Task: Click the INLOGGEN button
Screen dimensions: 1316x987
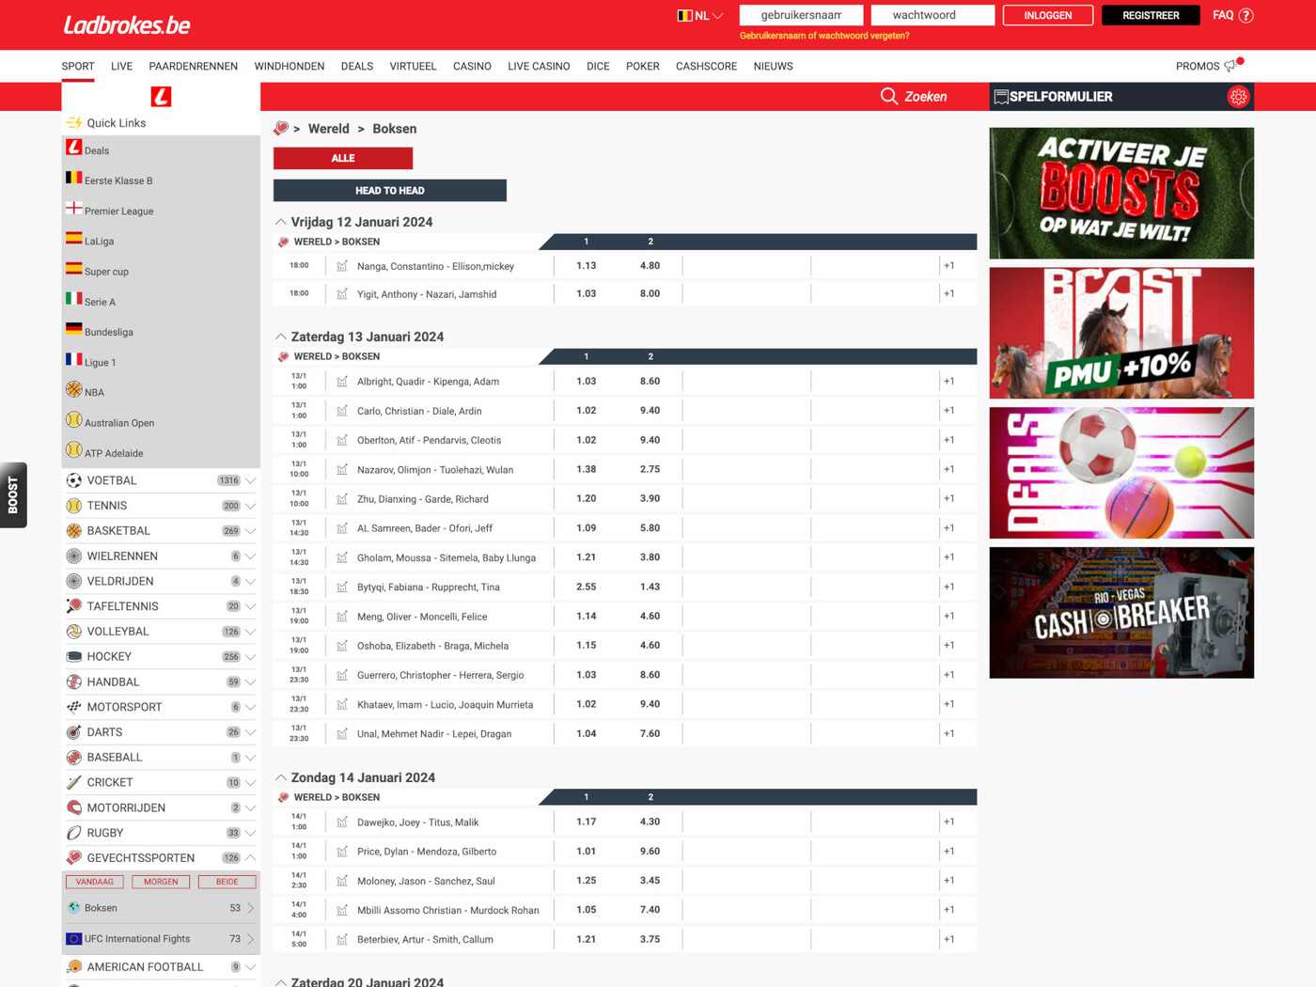Action: point(1048,15)
